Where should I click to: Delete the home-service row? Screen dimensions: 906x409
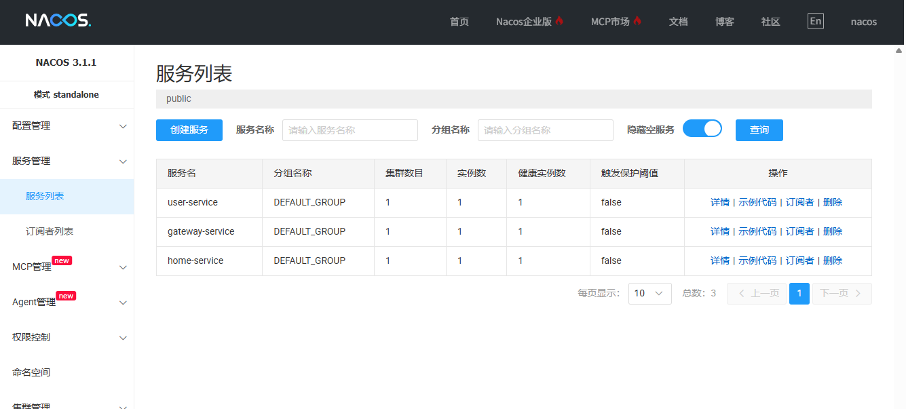tap(832, 261)
